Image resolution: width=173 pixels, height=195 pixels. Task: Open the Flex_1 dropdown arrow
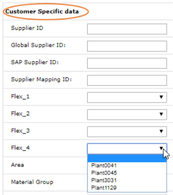[161, 97]
